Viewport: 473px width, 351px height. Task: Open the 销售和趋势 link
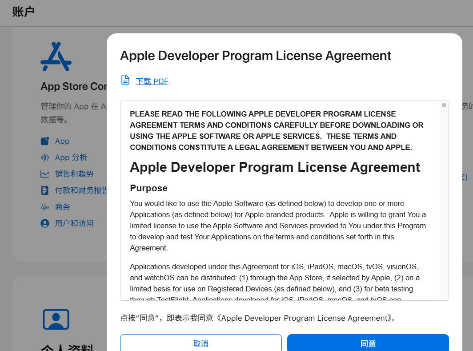point(74,173)
